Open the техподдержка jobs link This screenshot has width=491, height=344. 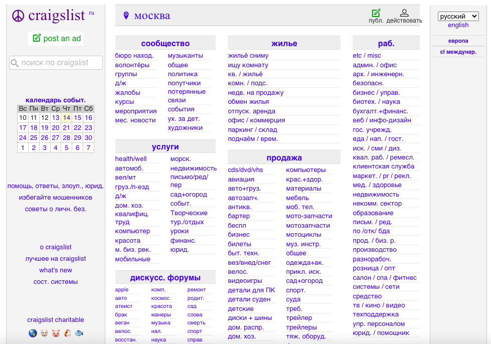(376, 314)
